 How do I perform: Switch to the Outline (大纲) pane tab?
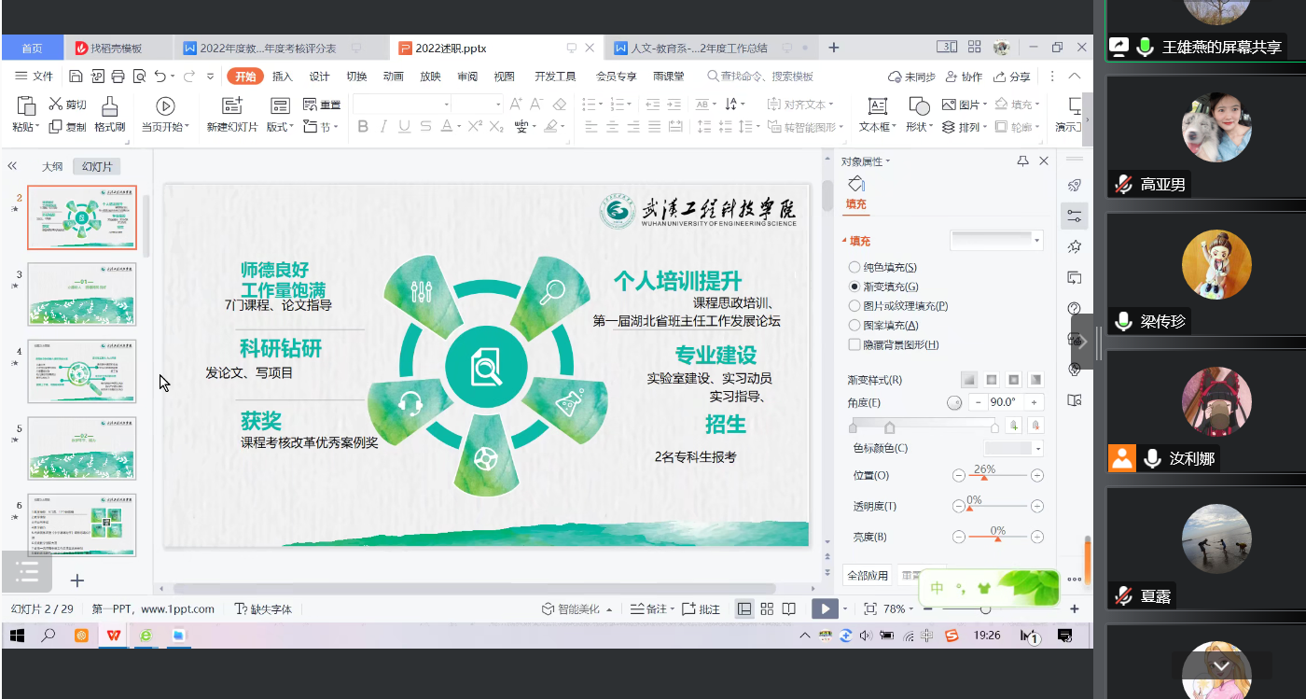[x=52, y=167]
